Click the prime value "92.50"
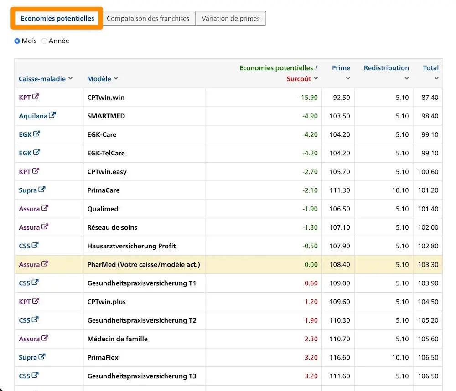 click(x=342, y=98)
